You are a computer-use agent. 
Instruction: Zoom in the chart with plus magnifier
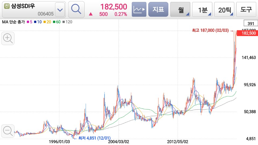[8, 38]
